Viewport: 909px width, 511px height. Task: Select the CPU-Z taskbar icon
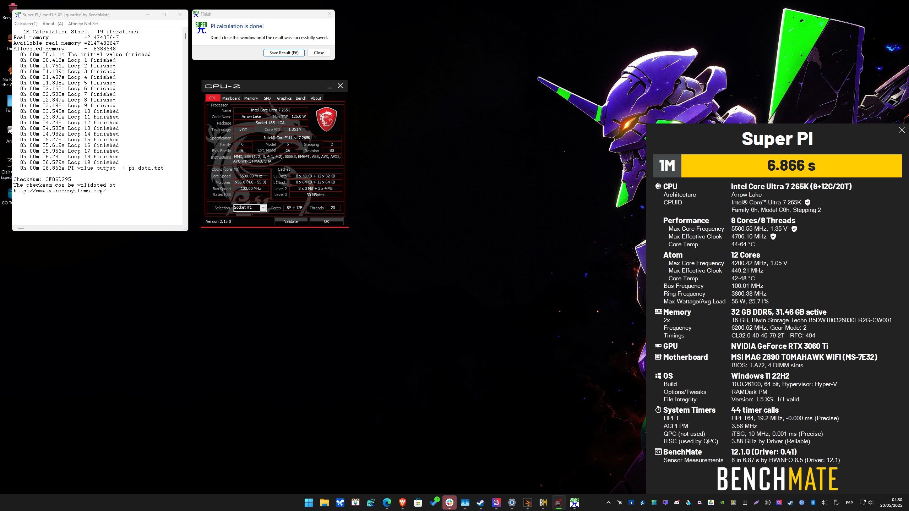pyautogui.click(x=559, y=502)
